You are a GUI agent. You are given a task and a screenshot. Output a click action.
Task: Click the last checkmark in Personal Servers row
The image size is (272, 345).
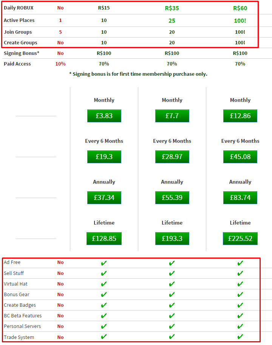click(240, 326)
